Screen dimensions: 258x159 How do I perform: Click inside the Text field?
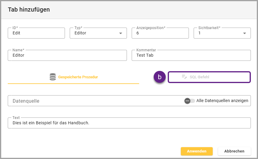click(129, 123)
